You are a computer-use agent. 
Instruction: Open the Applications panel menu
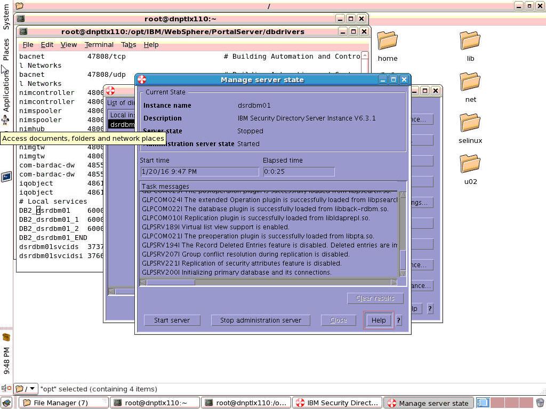point(6,91)
